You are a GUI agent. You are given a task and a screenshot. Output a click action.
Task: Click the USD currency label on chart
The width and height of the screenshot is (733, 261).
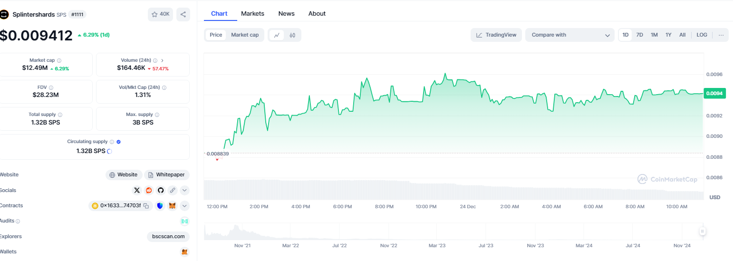[x=715, y=197]
